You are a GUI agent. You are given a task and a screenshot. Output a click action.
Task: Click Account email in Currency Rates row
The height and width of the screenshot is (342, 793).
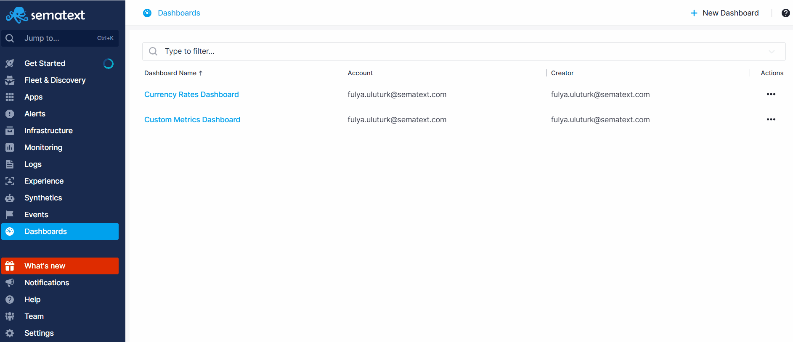tap(397, 95)
